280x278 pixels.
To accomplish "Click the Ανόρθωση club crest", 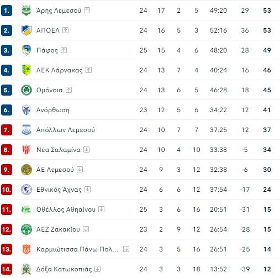I will 27,110.
